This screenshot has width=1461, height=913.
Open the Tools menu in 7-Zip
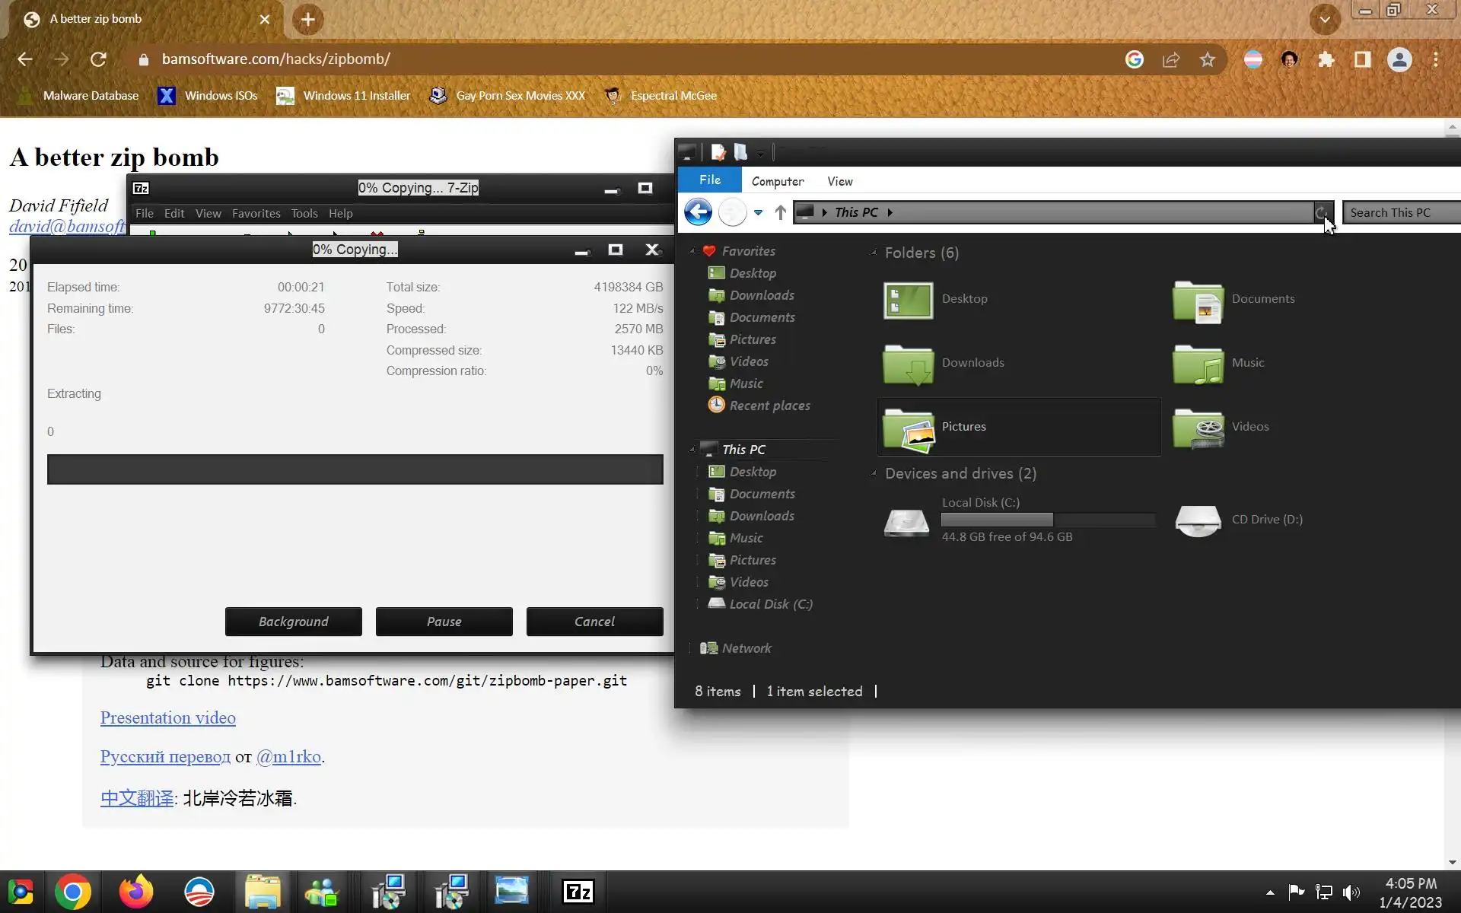tap(304, 214)
